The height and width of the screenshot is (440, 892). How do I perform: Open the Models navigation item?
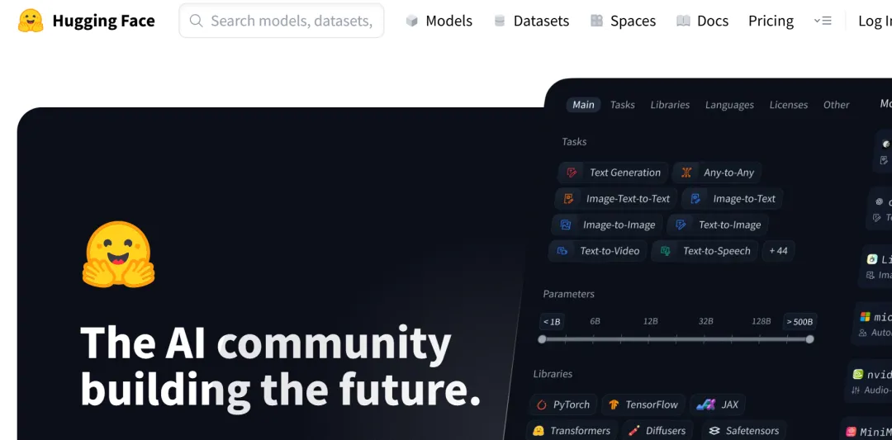click(439, 21)
